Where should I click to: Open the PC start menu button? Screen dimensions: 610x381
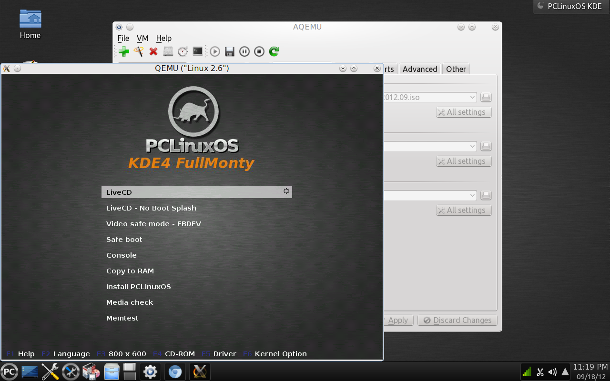(10, 371)
